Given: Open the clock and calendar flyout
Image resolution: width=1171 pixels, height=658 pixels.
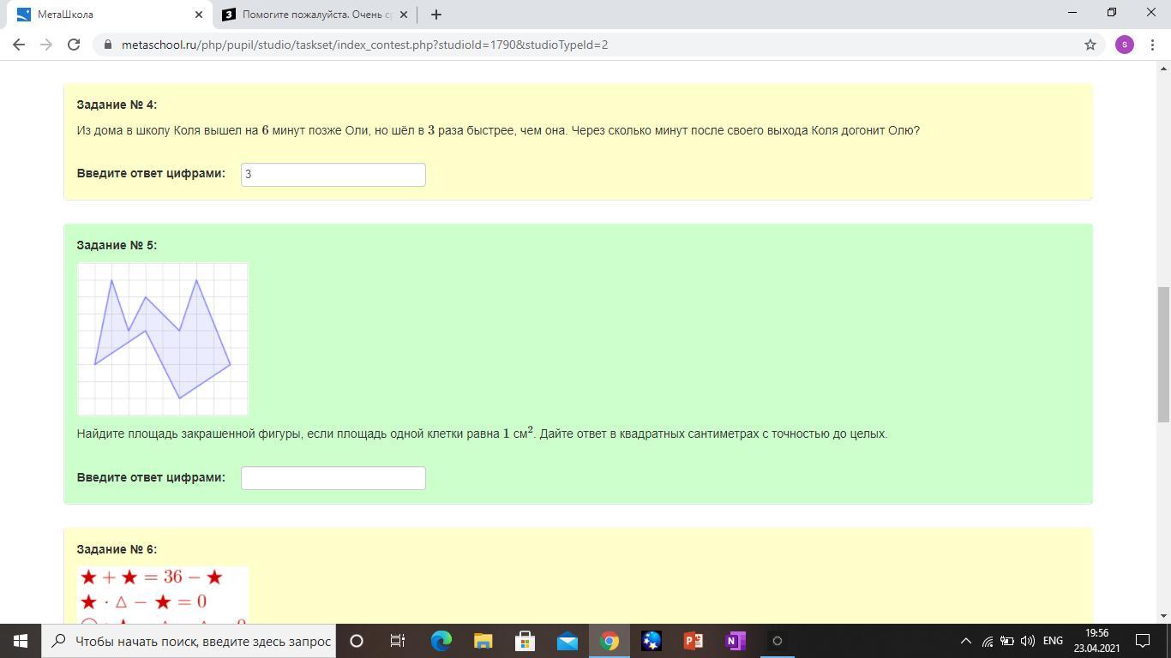Looking at the screenshot, I should click(x=1096, y=641).
